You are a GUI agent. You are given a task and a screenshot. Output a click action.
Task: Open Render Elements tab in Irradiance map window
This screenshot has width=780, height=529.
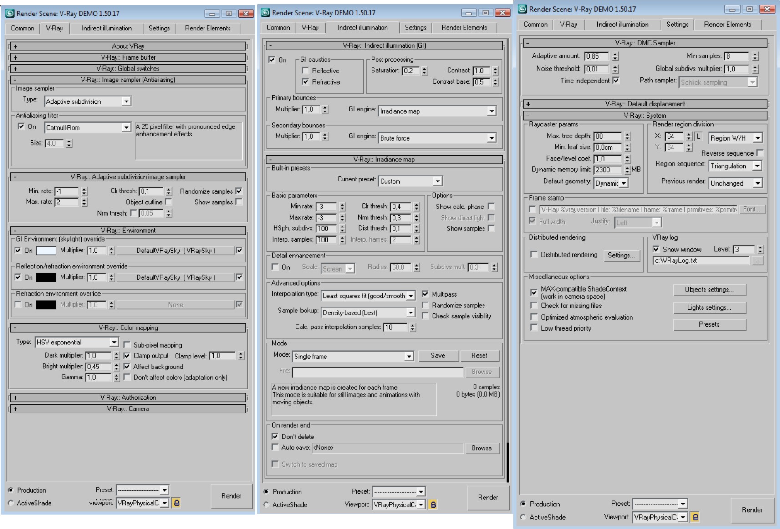tap(464, 27)
